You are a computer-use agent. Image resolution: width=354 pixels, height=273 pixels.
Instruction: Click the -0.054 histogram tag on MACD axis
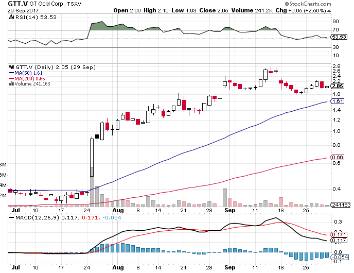[340, 257]
